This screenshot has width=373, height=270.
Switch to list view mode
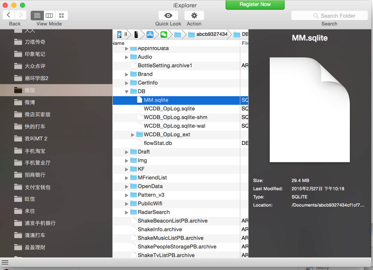tap(37, 15)
